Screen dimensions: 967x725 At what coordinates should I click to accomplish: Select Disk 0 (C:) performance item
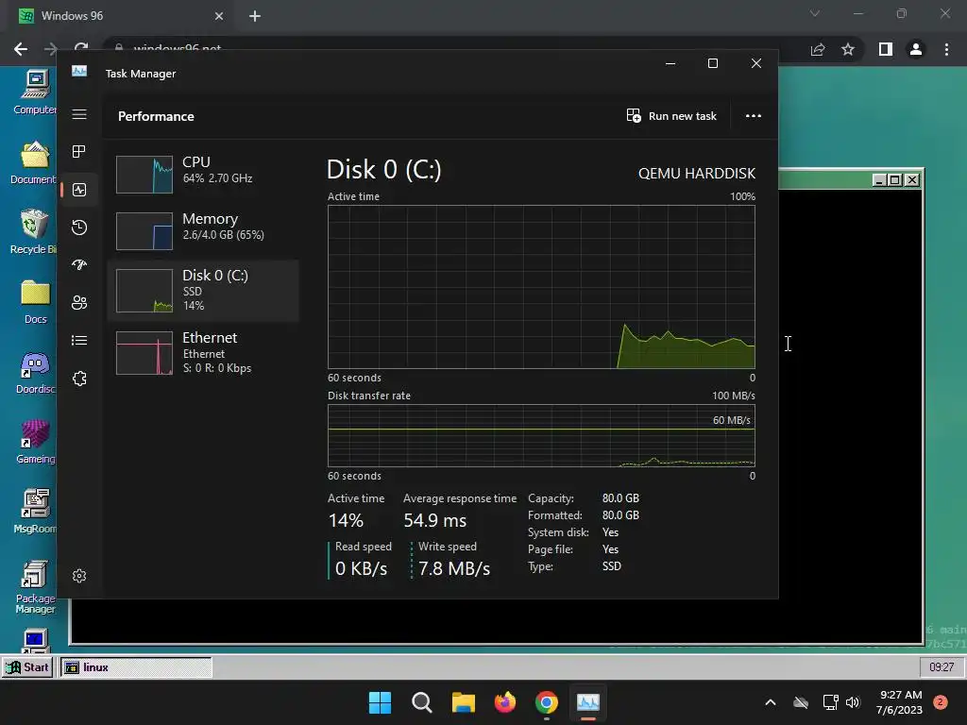204,291
